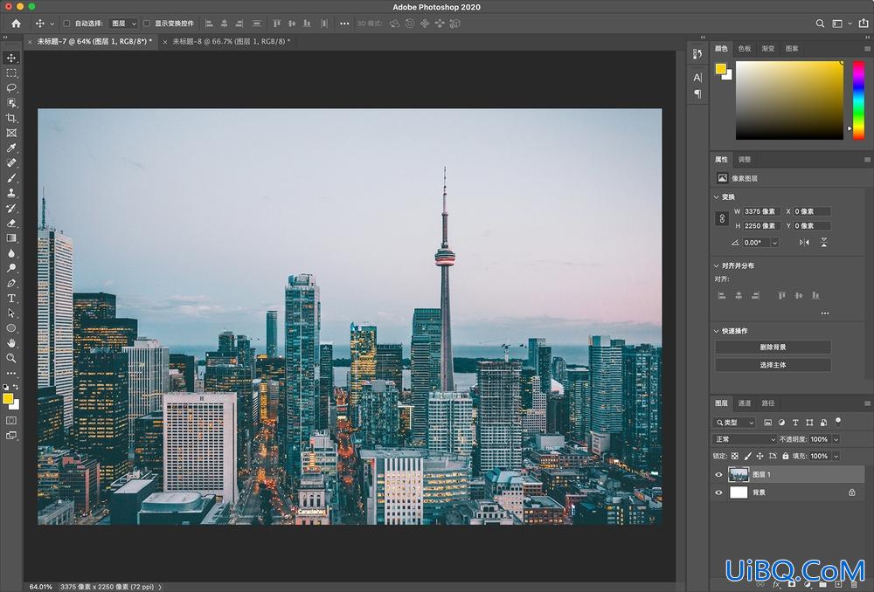
Task: Toggle link width and height constraint
Action: (x=722, y=218)
